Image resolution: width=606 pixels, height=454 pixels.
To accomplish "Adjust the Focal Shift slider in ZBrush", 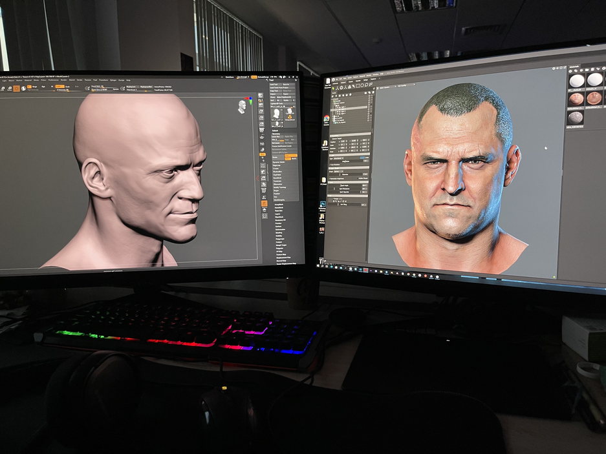I will (103, 87).
